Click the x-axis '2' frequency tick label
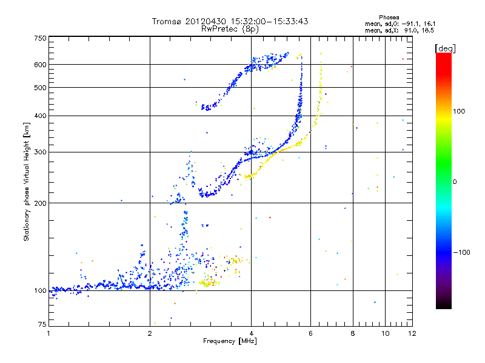Screen dimensions: 485x363 tap(150, 333)
